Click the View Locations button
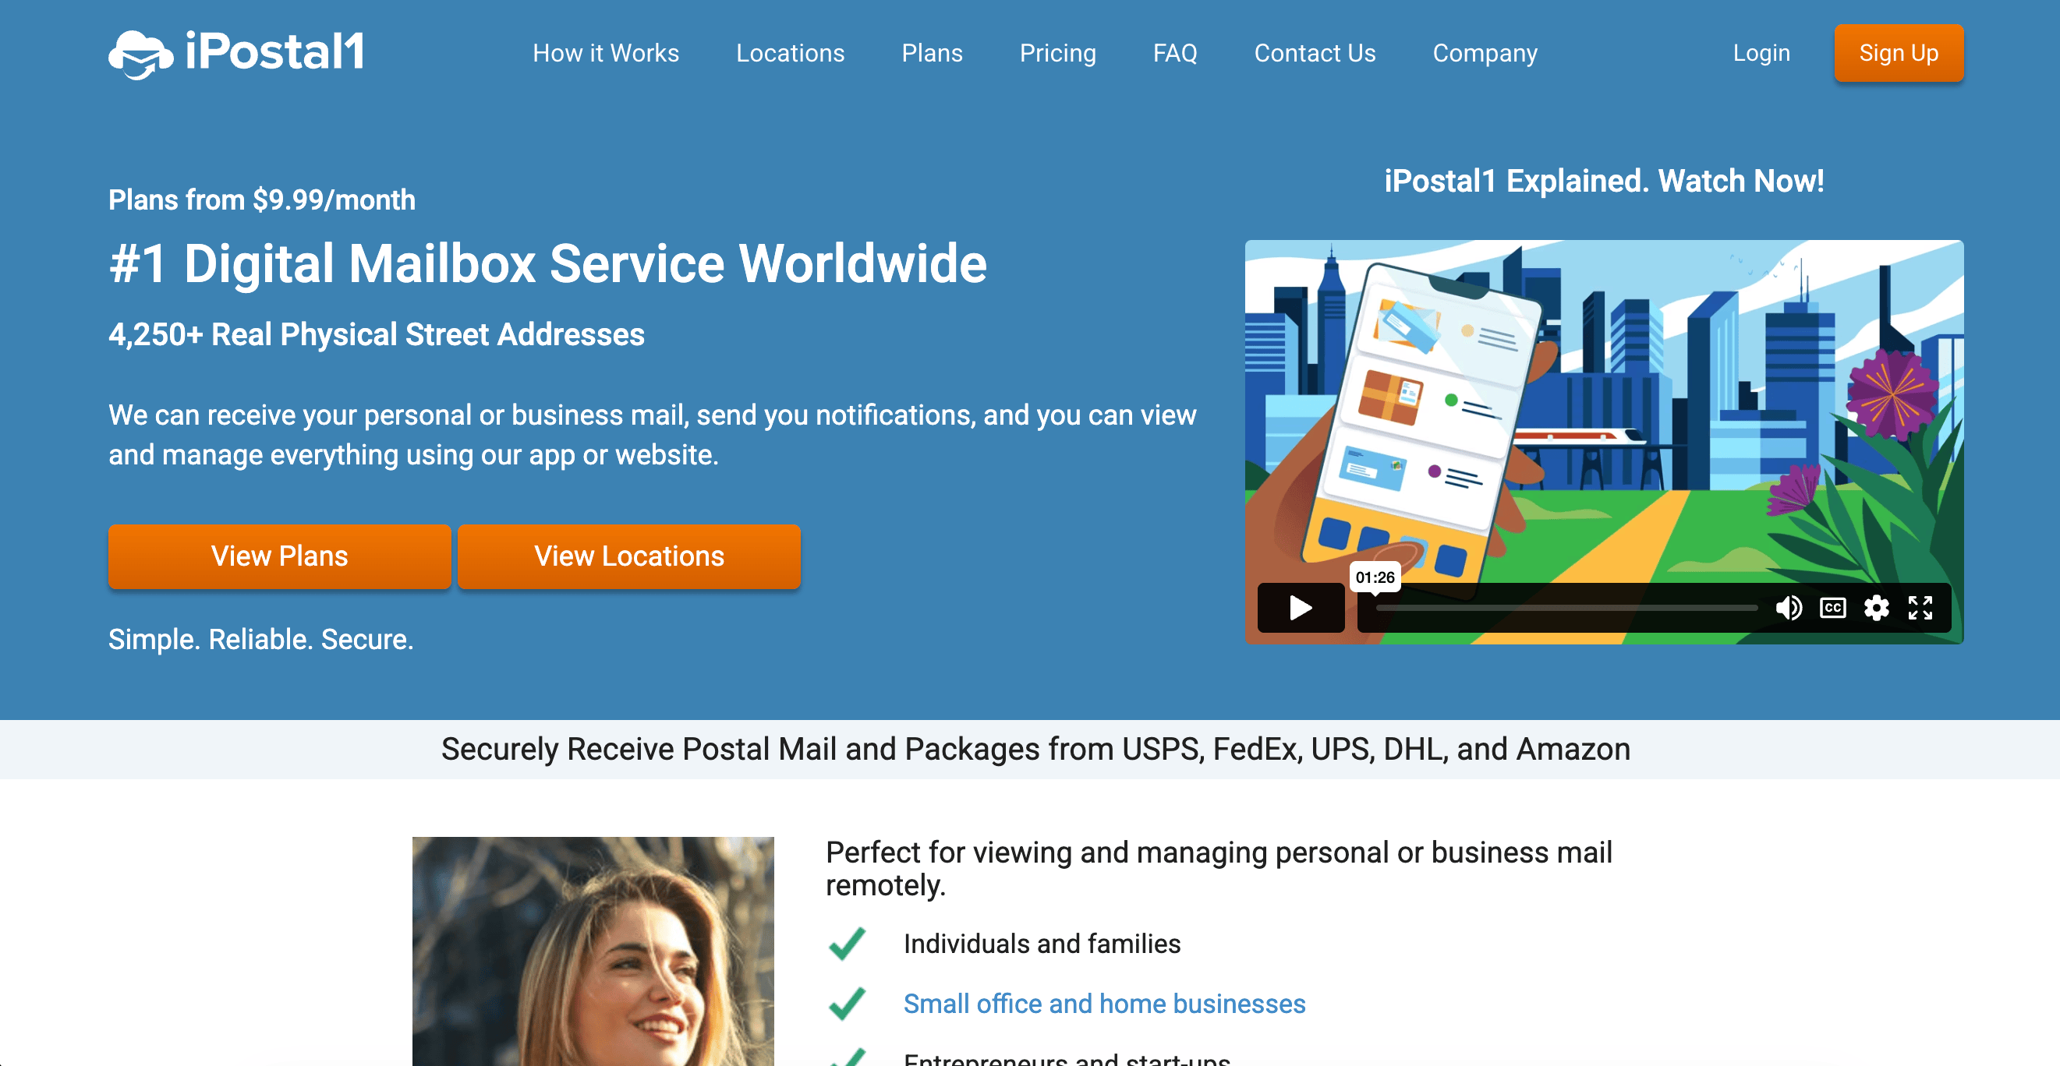2060x1066 pixels. point(628,556)
